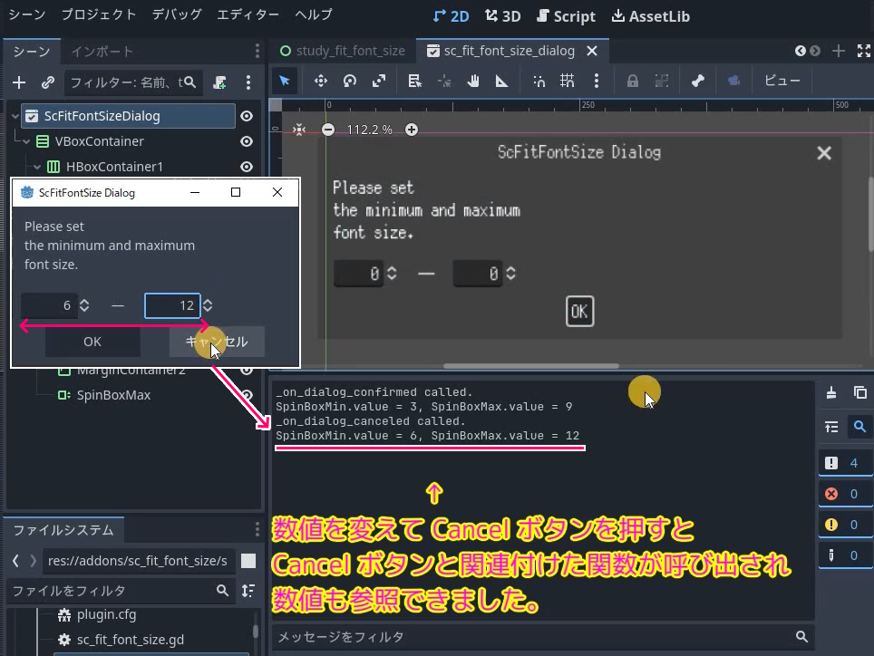The width and height of the screenshot is (874, 656).
Task: Attach script to selected node
Action: click(219, 82)
